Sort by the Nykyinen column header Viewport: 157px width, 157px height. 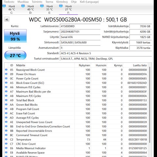(83, 65)
